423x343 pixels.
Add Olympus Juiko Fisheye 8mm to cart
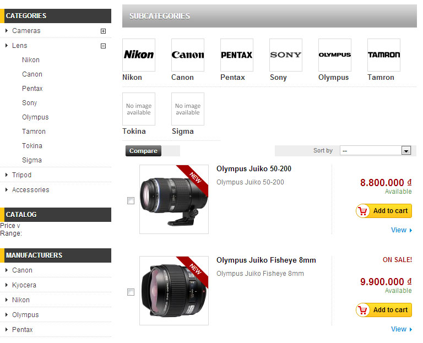click(x=384, y=310)
